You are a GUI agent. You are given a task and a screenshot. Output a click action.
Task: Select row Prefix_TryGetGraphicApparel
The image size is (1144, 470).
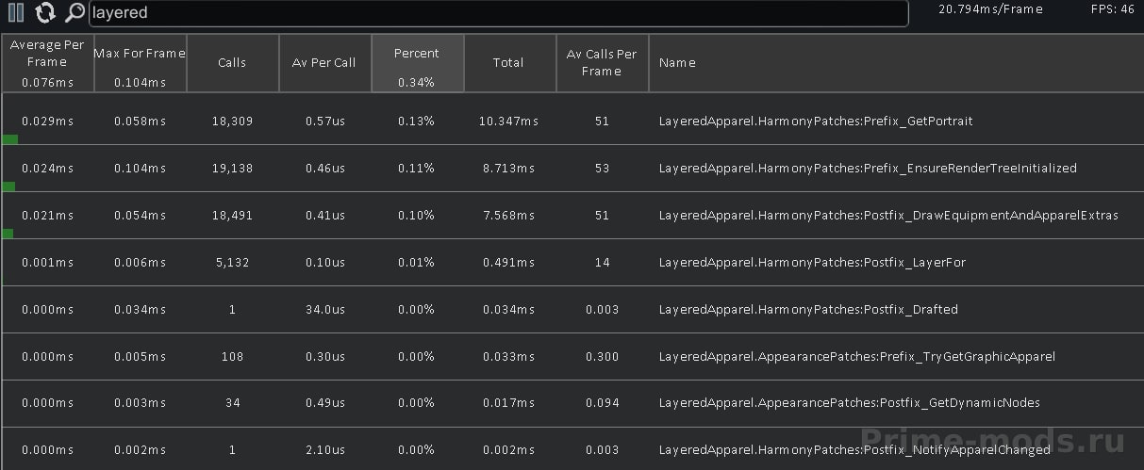(x=572, y=356)
